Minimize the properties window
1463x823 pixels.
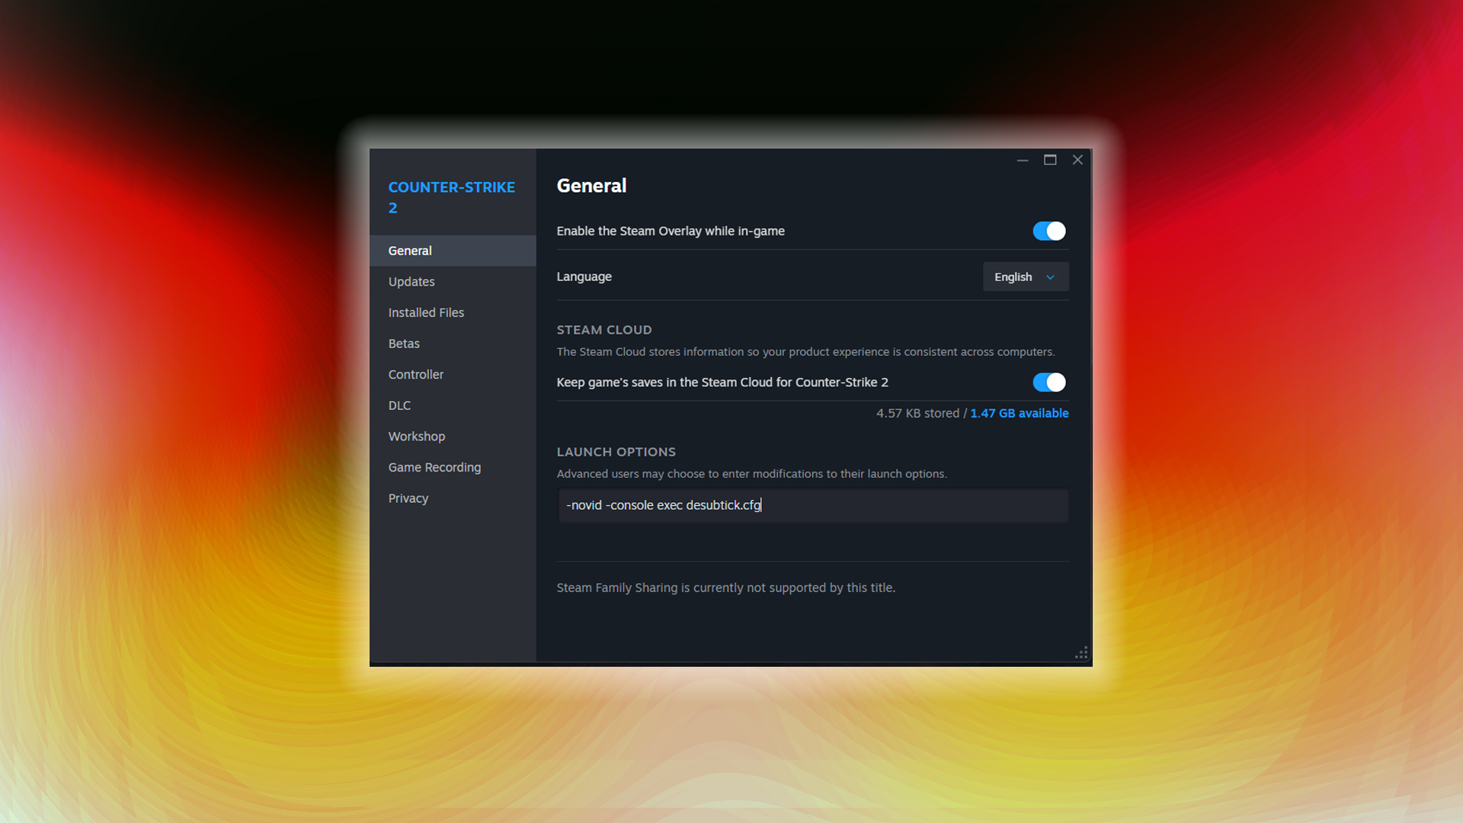1023,160
